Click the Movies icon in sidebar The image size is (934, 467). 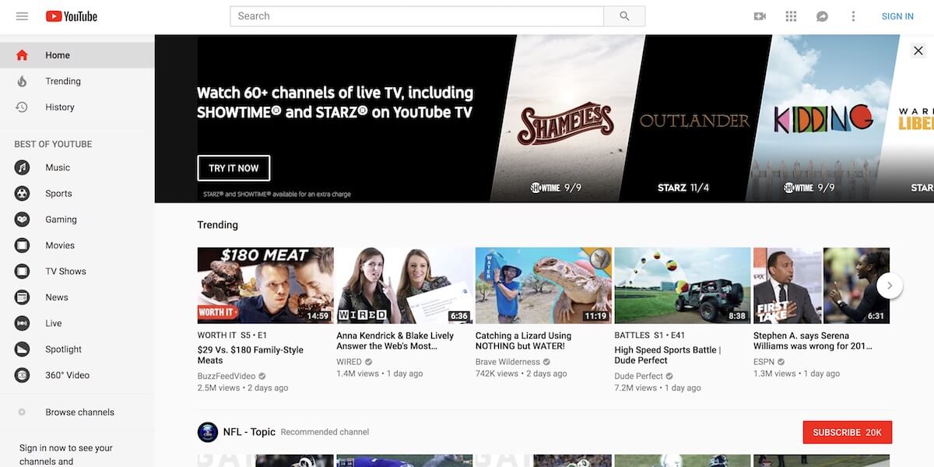pos(22,245)
